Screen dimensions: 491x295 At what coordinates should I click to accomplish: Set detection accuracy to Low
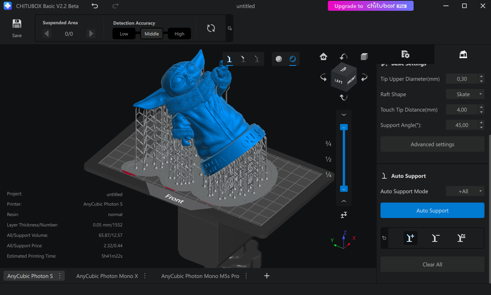click(x=124, y=34)
